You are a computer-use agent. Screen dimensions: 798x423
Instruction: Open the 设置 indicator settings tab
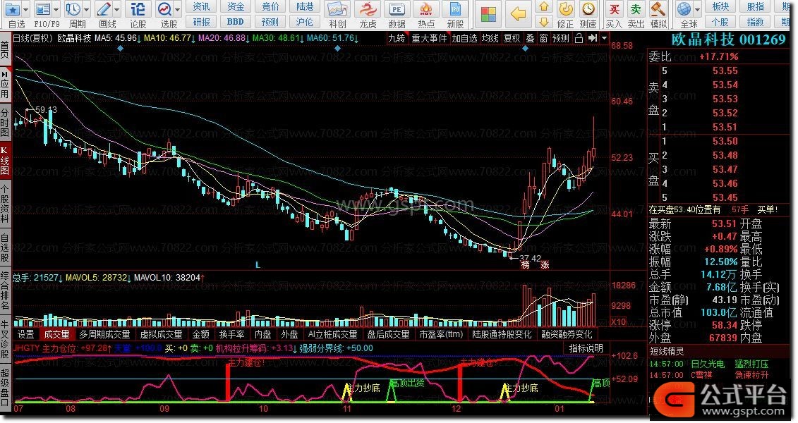click(x=26, y=334)
